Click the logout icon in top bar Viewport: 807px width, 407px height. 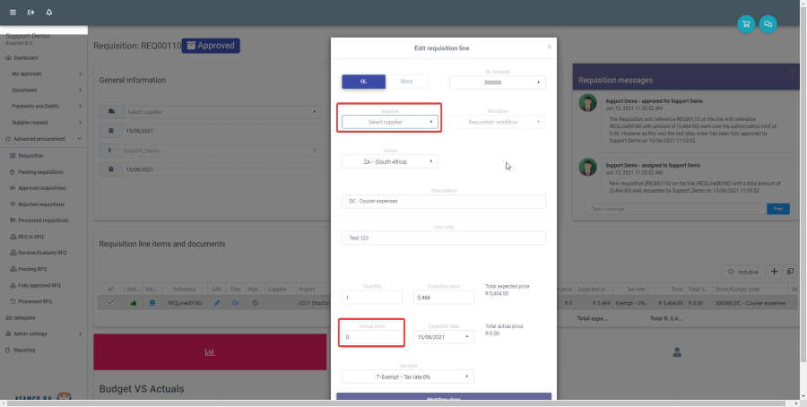pos(30,13)
